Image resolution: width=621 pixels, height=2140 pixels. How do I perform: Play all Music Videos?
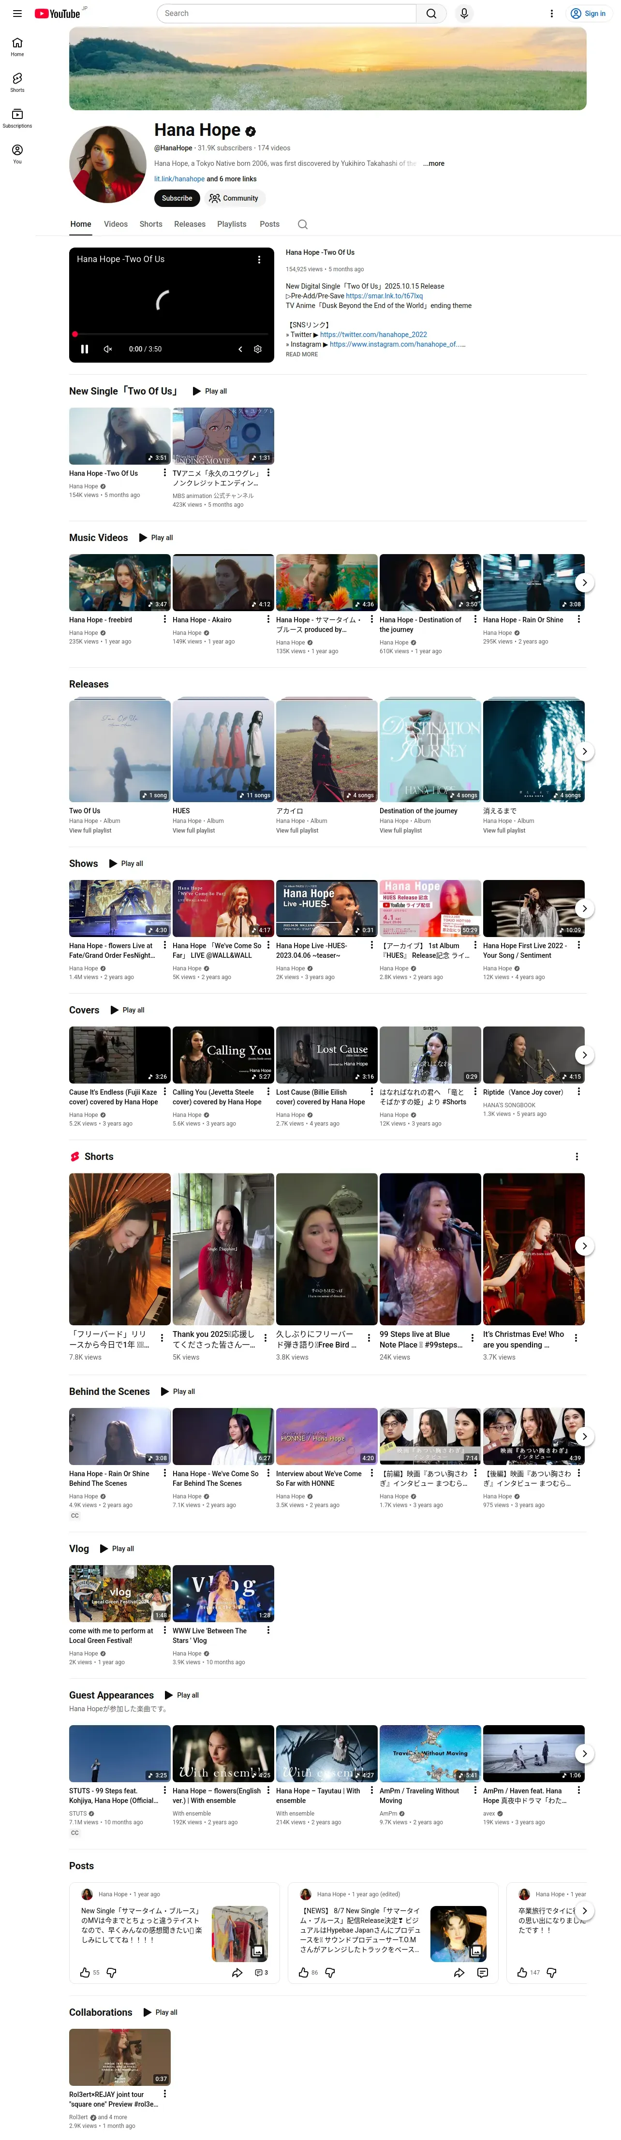tap(156, 538)
